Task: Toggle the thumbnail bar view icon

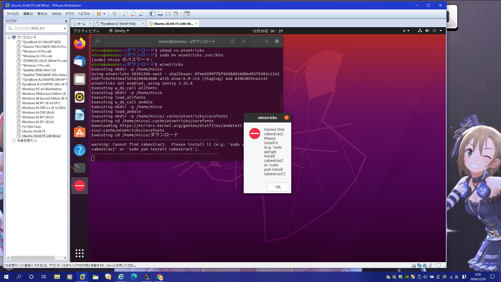Action: tap(160, 14)
